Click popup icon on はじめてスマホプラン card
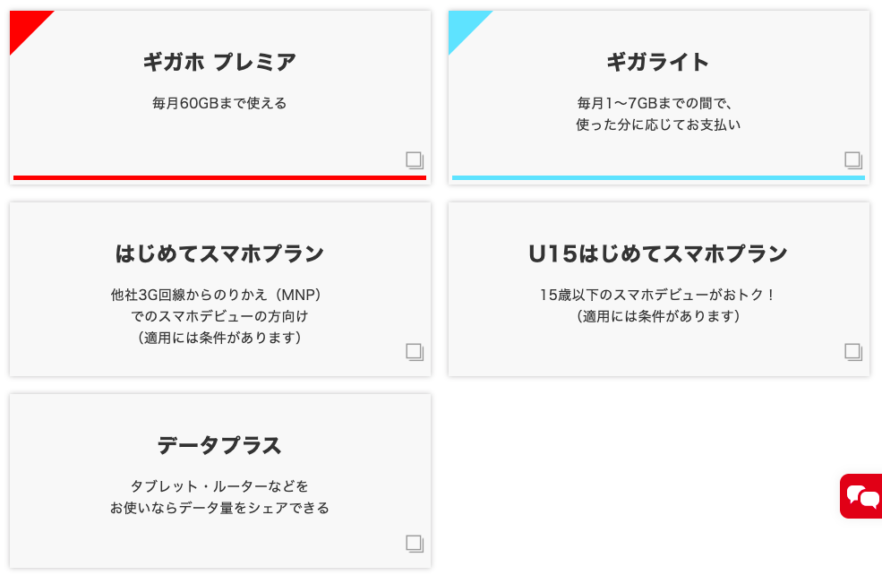 (x=414, y=351)
